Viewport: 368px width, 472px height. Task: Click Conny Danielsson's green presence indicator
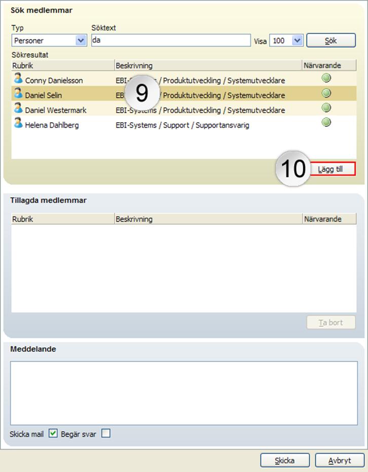[326, 78]
